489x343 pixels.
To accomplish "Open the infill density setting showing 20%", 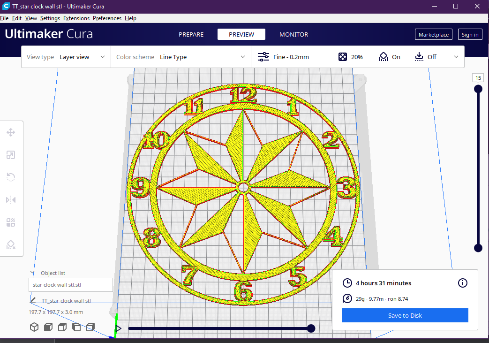I will pos(350,56).
